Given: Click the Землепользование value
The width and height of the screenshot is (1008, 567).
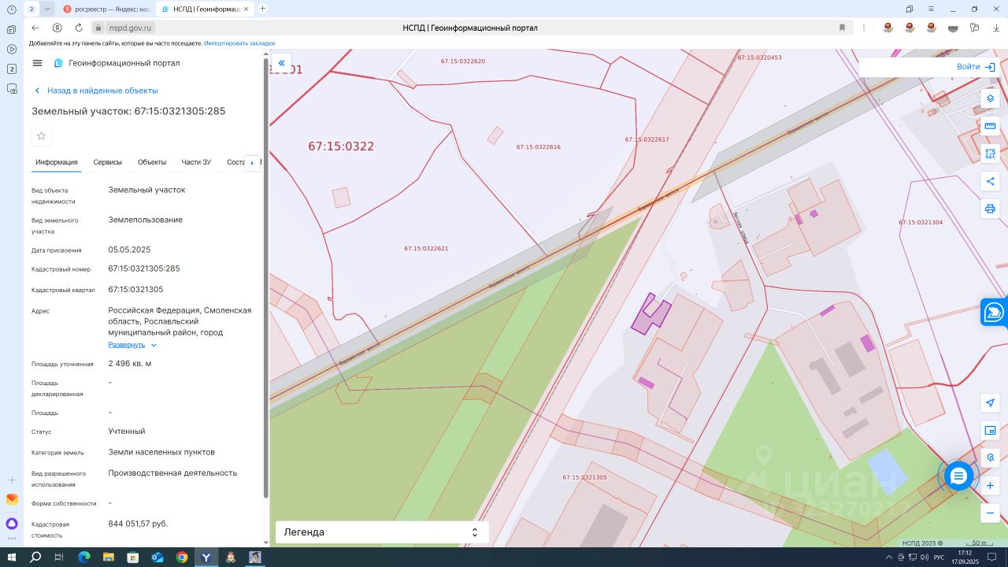Looking at the screenshot, I should 146,220.
